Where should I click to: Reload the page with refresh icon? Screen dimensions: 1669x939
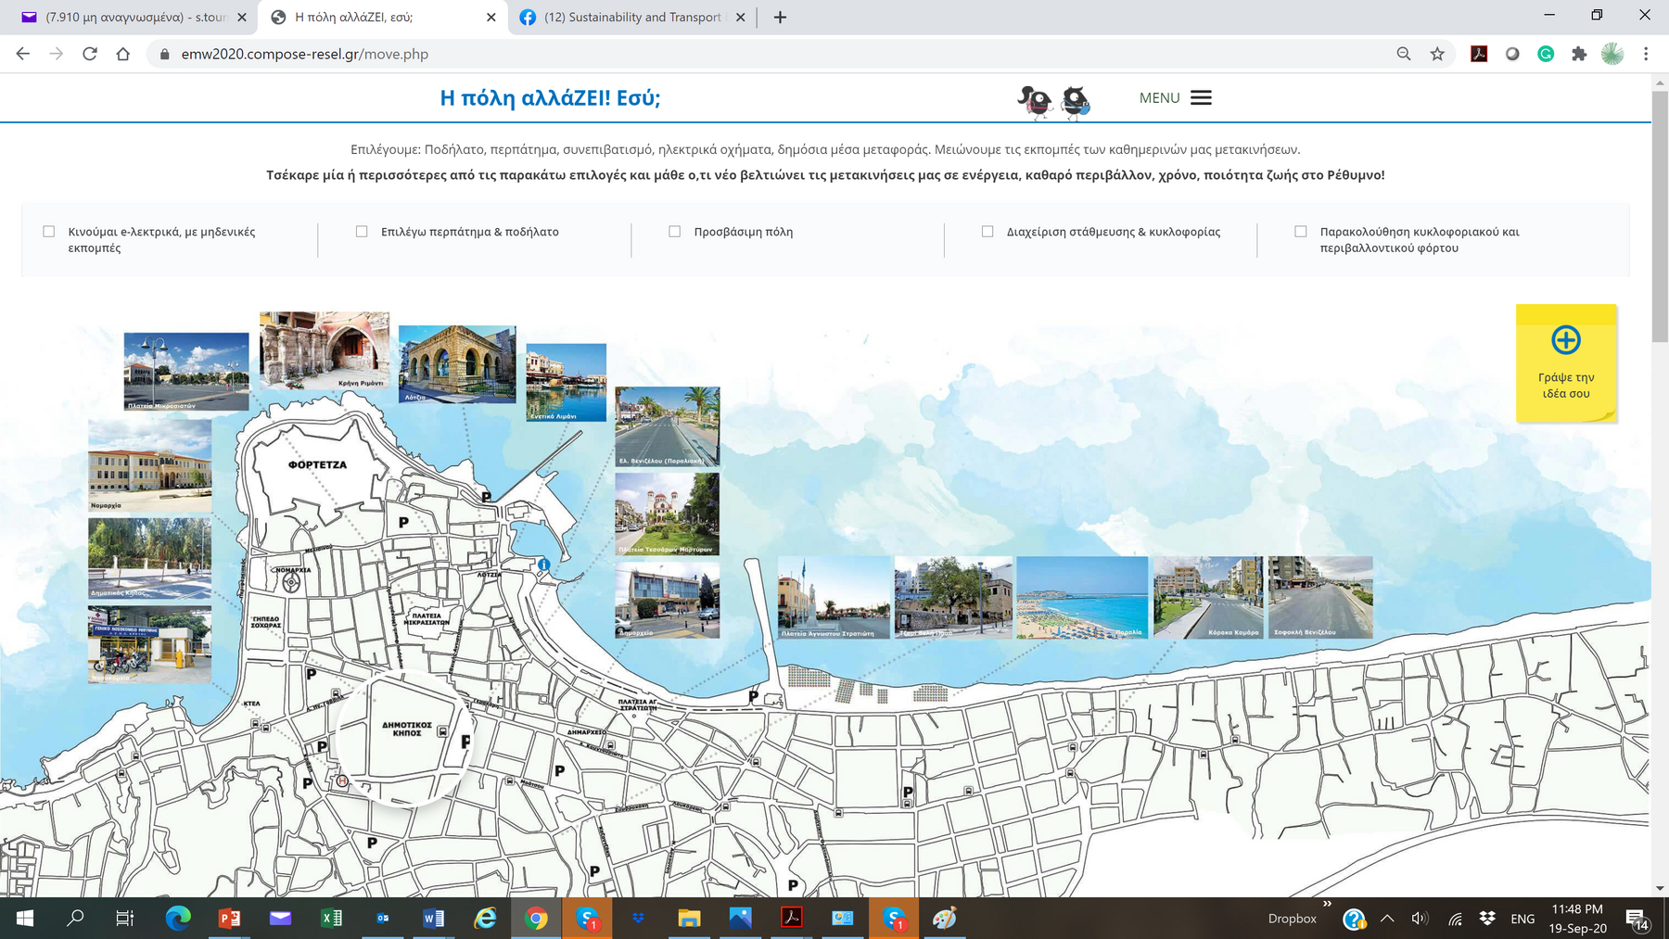[90, 54]
